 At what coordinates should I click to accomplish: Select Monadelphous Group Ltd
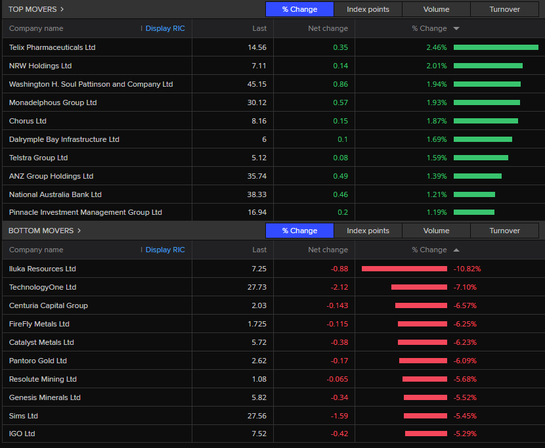53,102
